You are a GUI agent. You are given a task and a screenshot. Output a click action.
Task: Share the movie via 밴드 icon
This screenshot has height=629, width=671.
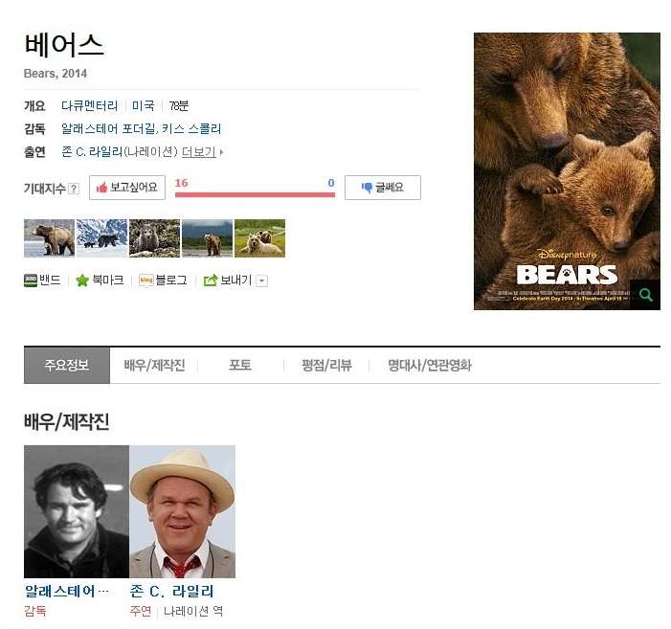coord(31,281)
